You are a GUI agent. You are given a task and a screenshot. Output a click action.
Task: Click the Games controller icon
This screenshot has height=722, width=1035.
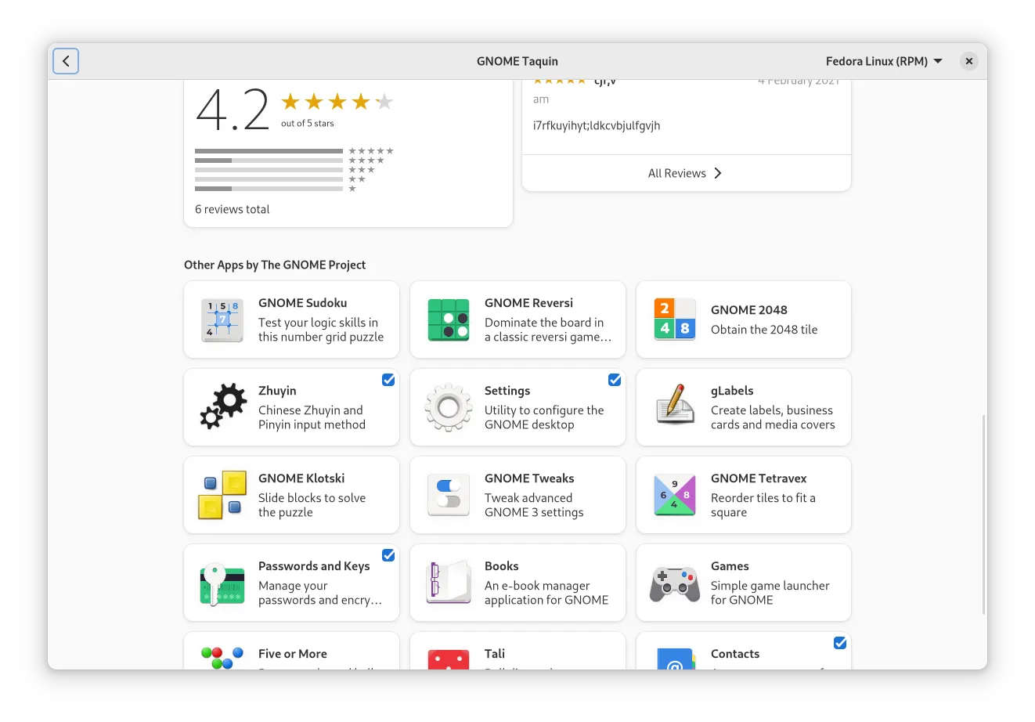point(675,583)
